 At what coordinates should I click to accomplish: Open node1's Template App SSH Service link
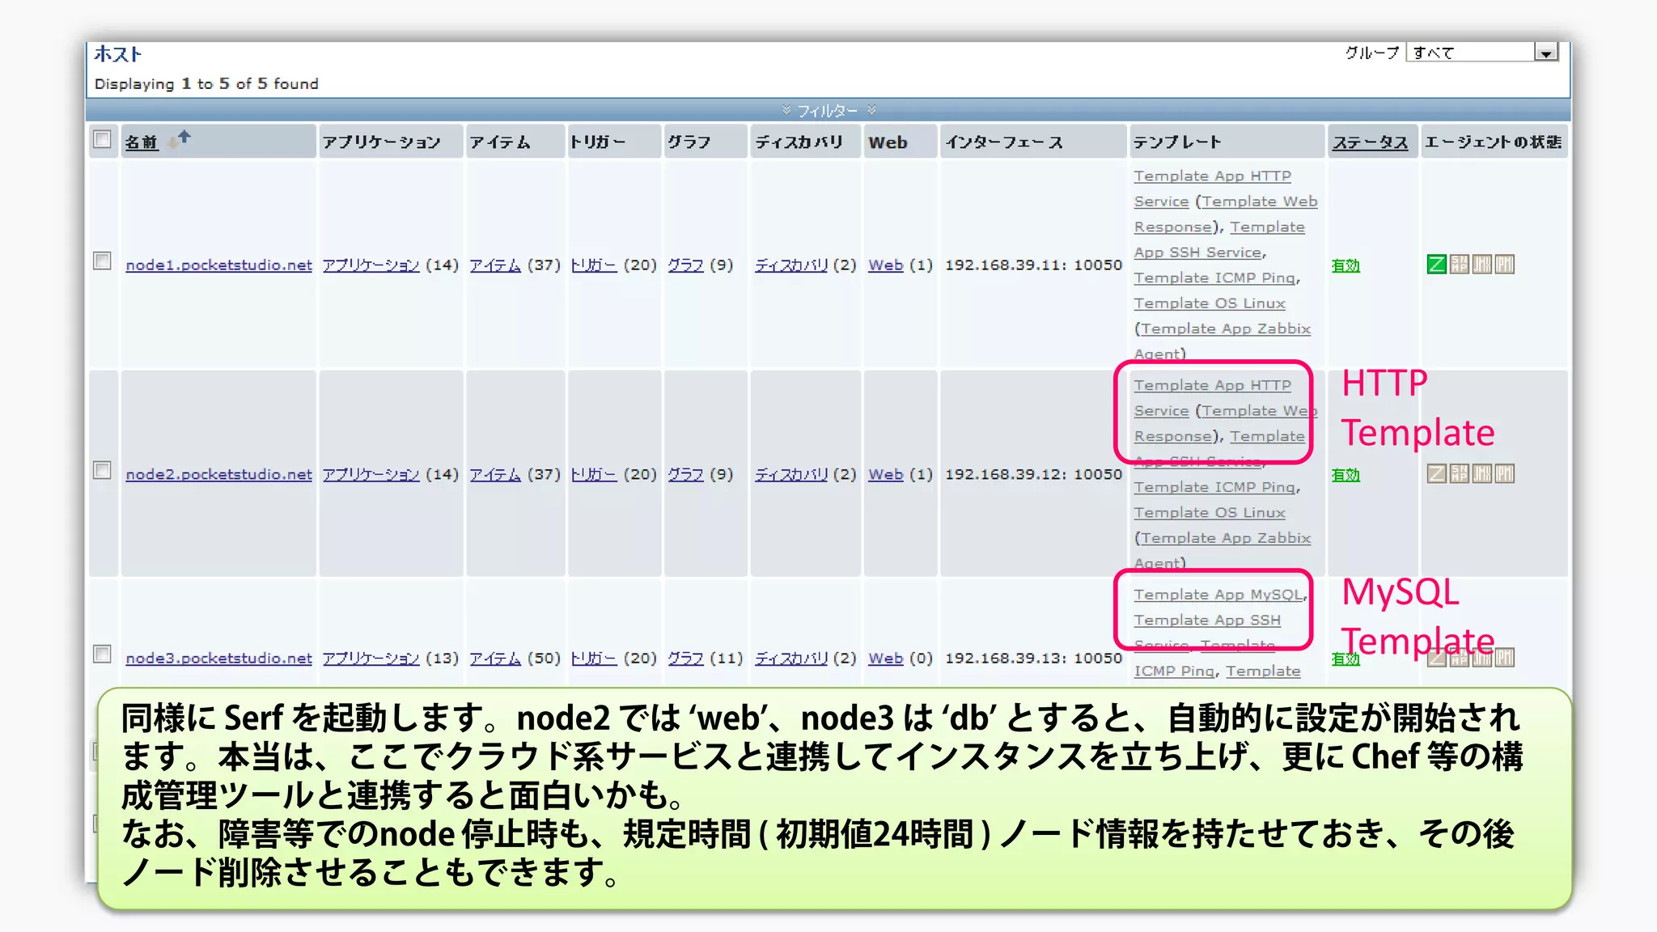(1198, 252)
